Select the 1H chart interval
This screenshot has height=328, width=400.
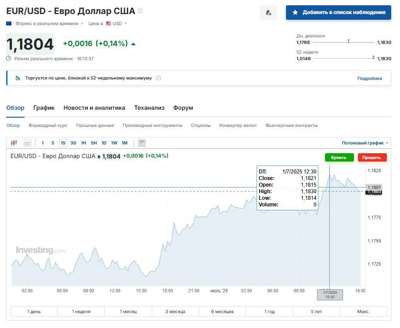(x=83, y=143)
